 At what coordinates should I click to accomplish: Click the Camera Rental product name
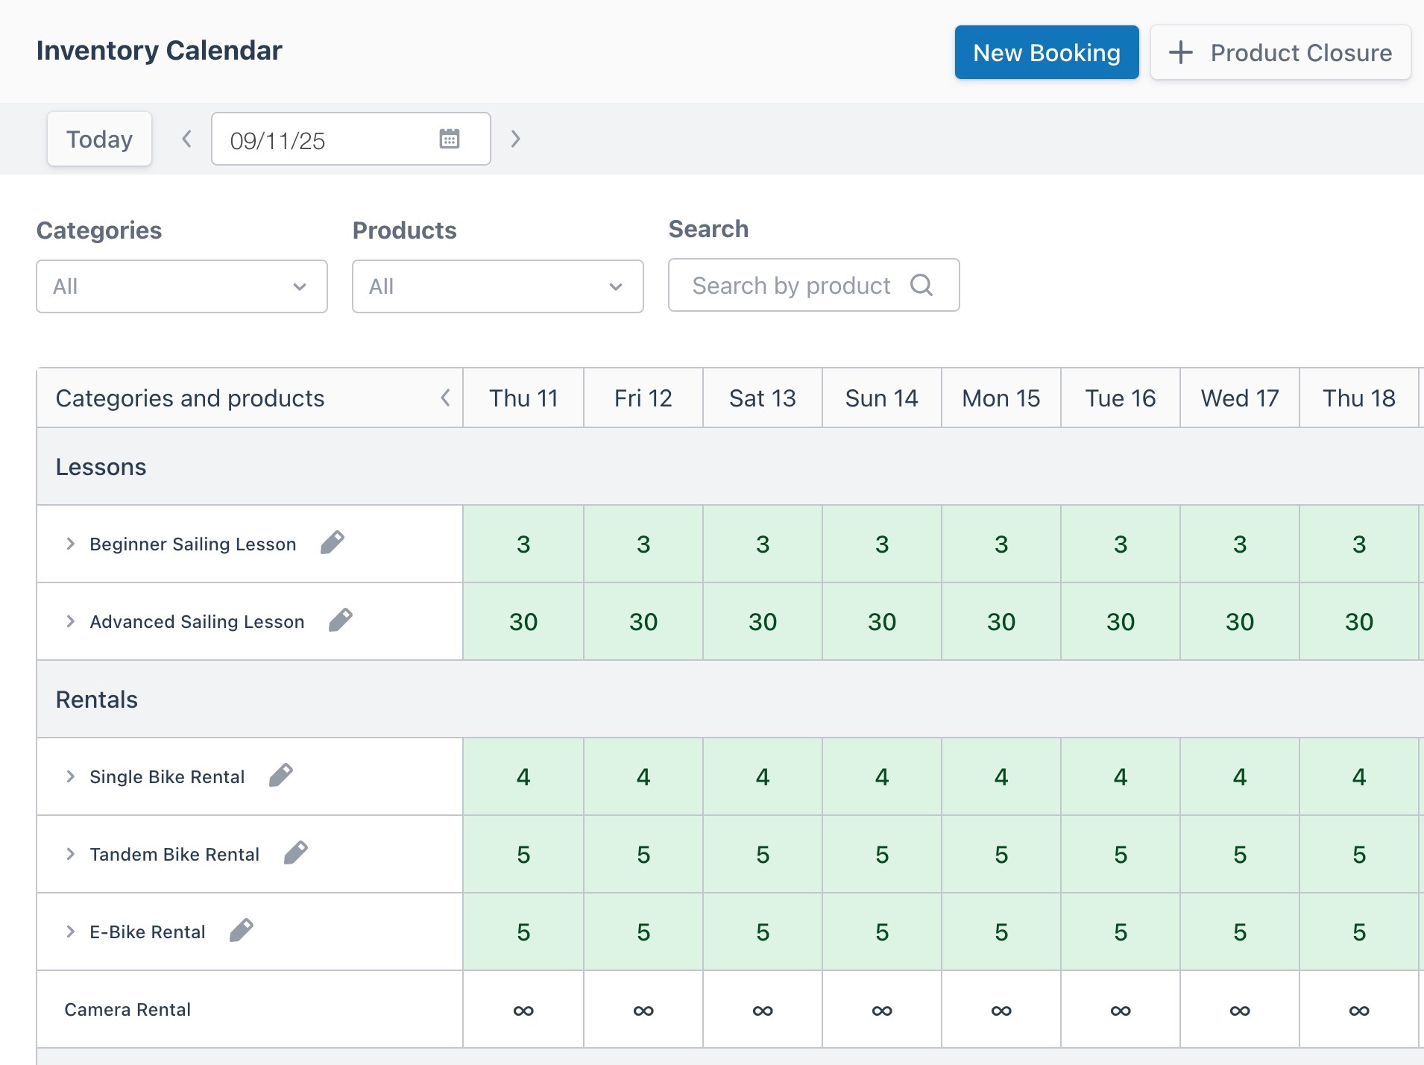coord(127,1009)
